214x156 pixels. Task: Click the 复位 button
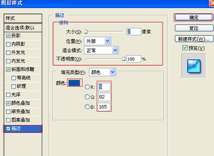pos(194,28)
